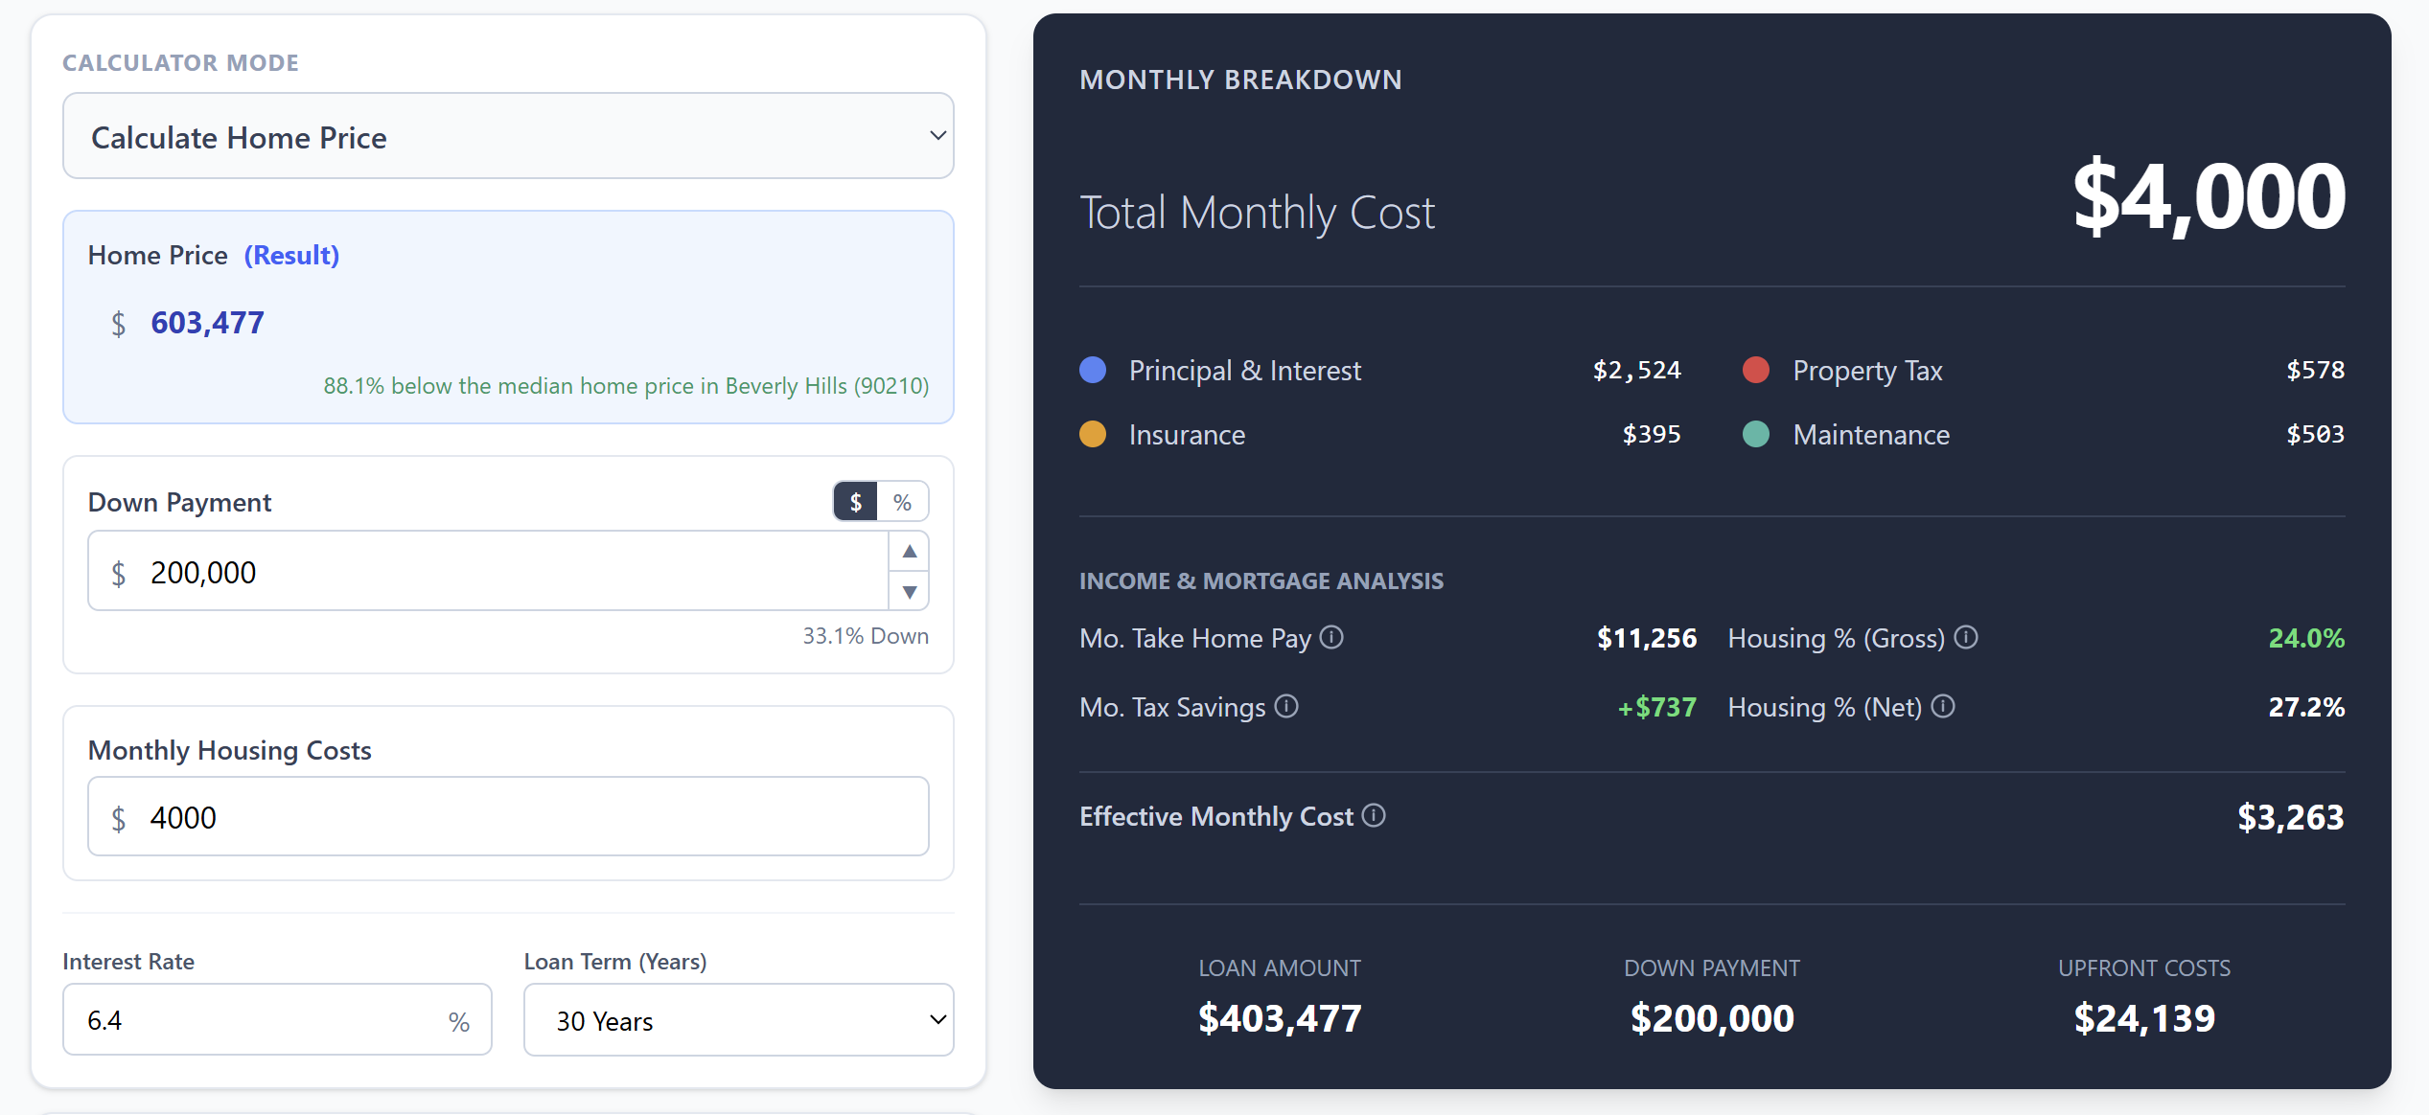
Task: Click the Home Price result value 603,477
Action: click(x=207, y=323)
